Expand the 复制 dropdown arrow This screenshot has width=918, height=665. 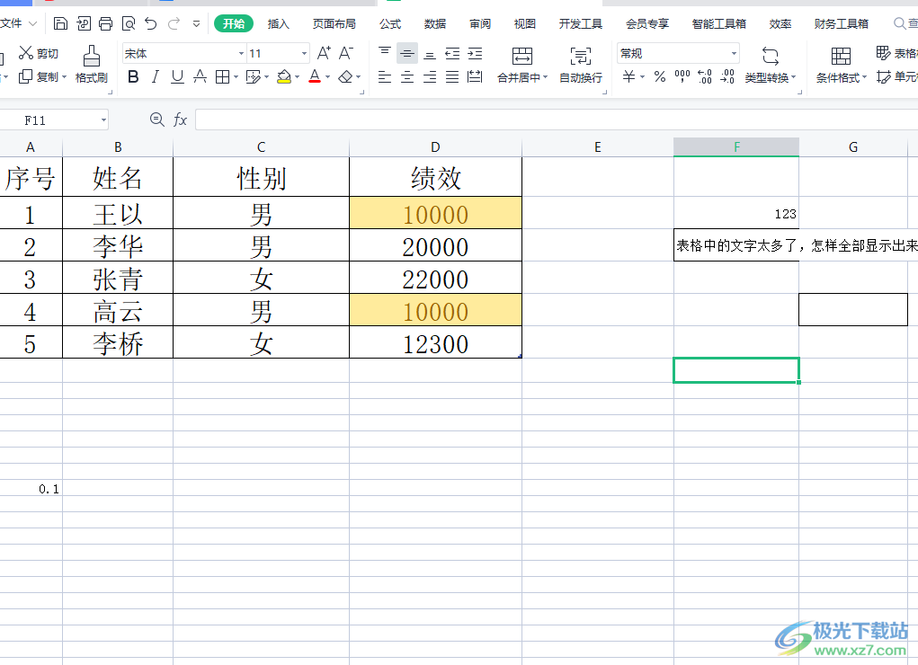pyautogui.click(x=64, y=76)
